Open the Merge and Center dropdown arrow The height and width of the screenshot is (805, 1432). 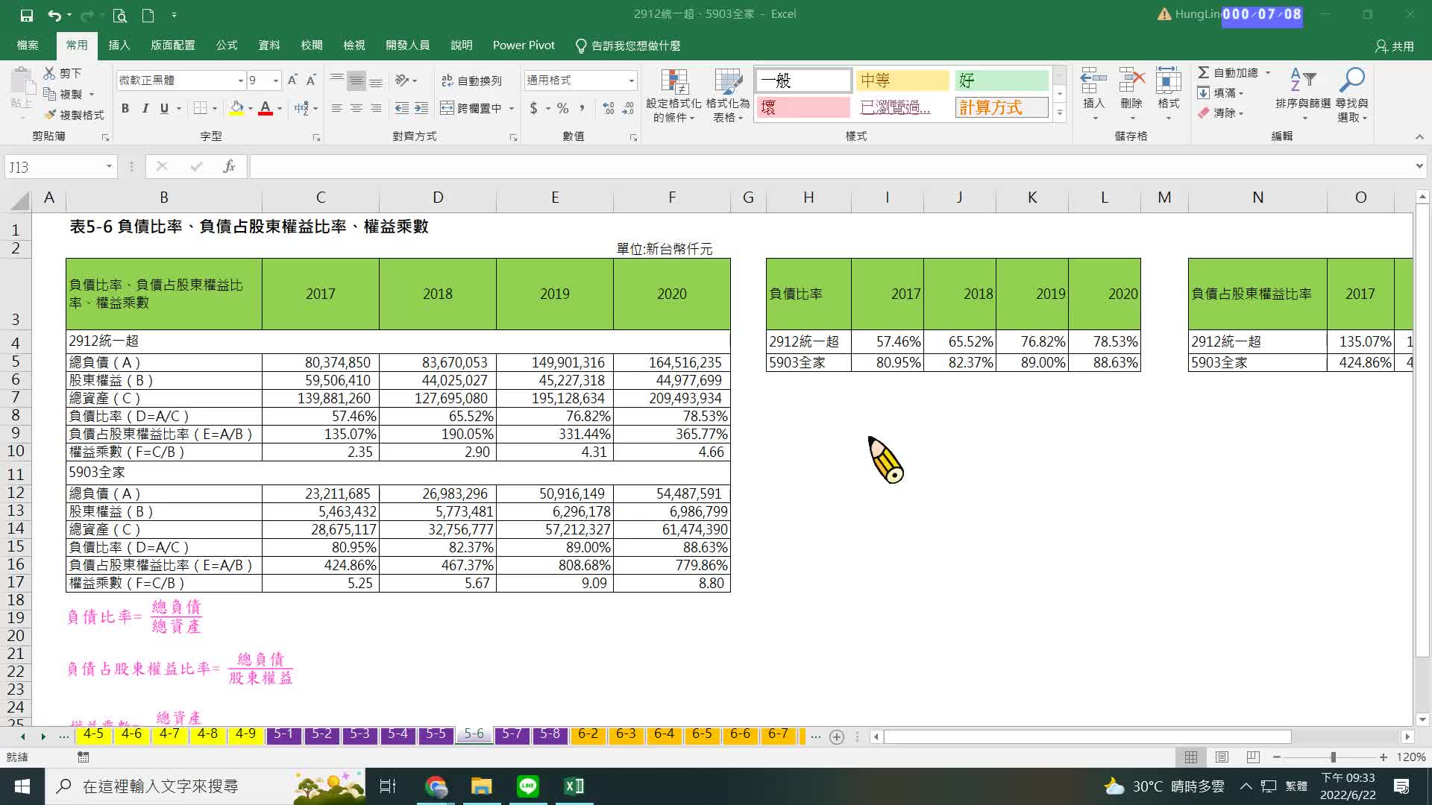tap(512, 109)
